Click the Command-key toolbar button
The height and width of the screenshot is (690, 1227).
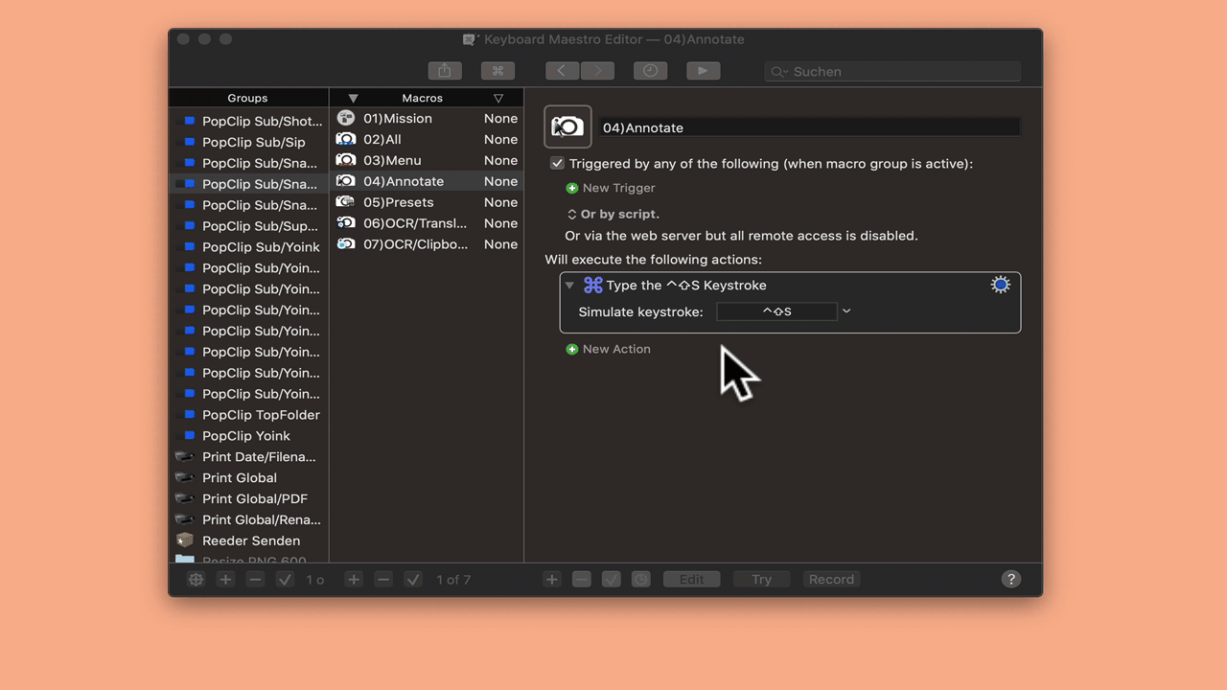[x=498, y=71]
